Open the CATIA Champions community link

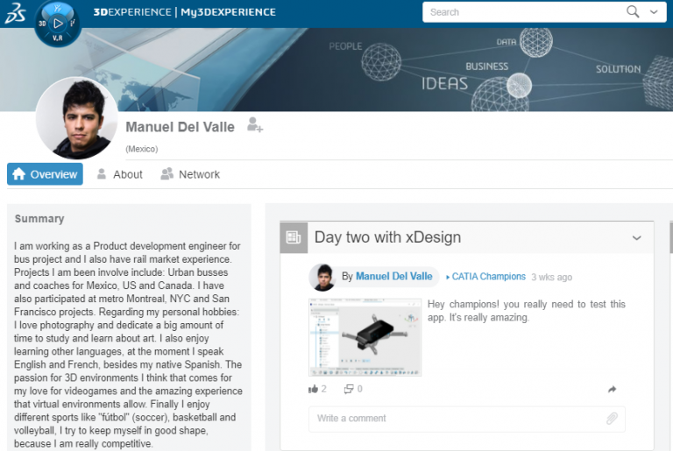pyautogui.click(x=488, y=277)
